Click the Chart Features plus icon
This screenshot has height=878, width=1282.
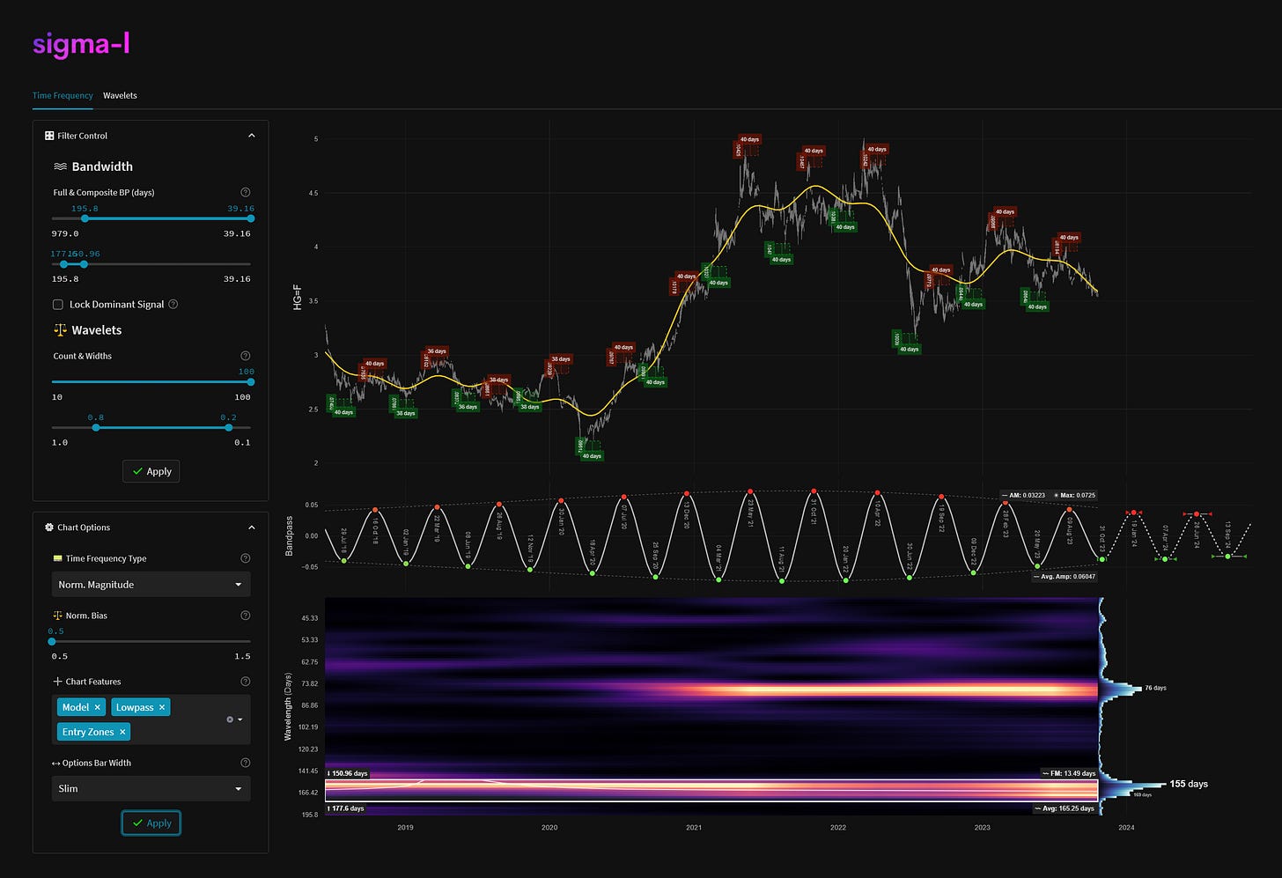(x=57, y=682)
